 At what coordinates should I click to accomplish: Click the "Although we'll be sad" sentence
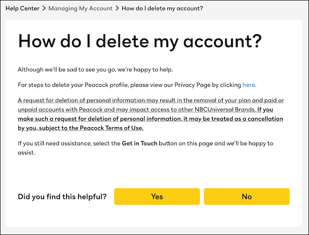[x=95, y=70]
